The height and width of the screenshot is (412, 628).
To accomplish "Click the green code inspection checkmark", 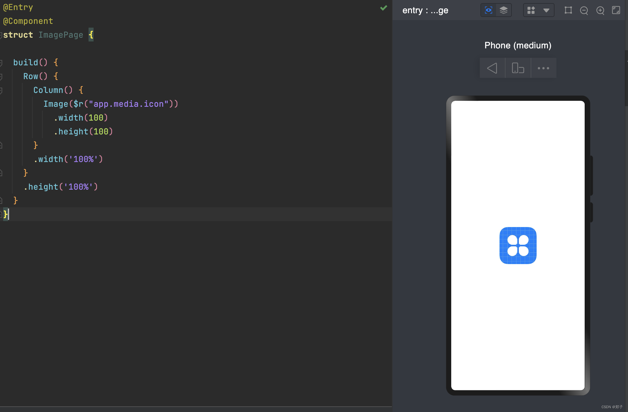I will (383, 8).
